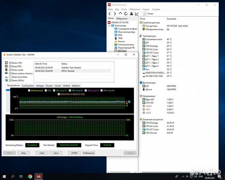The height and width of the screenshot is (180, 225).
Task: Click the Refresh icon in AIDA64 toolbar
Action: point(125,14)
